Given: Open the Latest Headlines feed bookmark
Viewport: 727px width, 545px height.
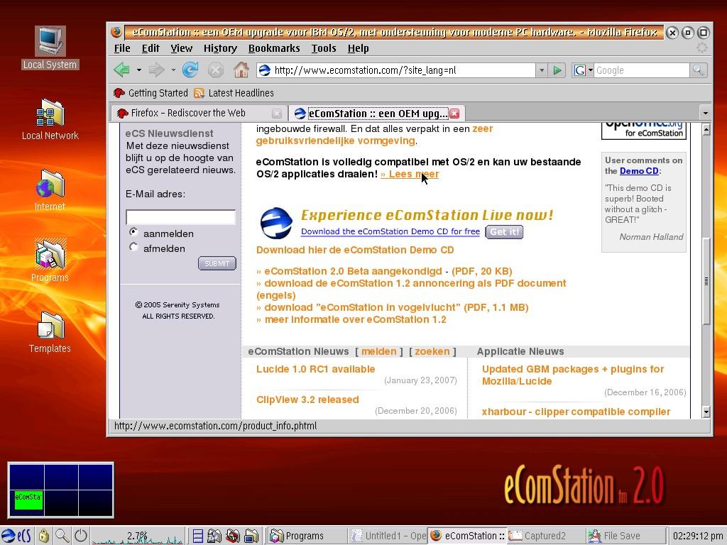Looking at the screenshot, I should pos(234,93).
